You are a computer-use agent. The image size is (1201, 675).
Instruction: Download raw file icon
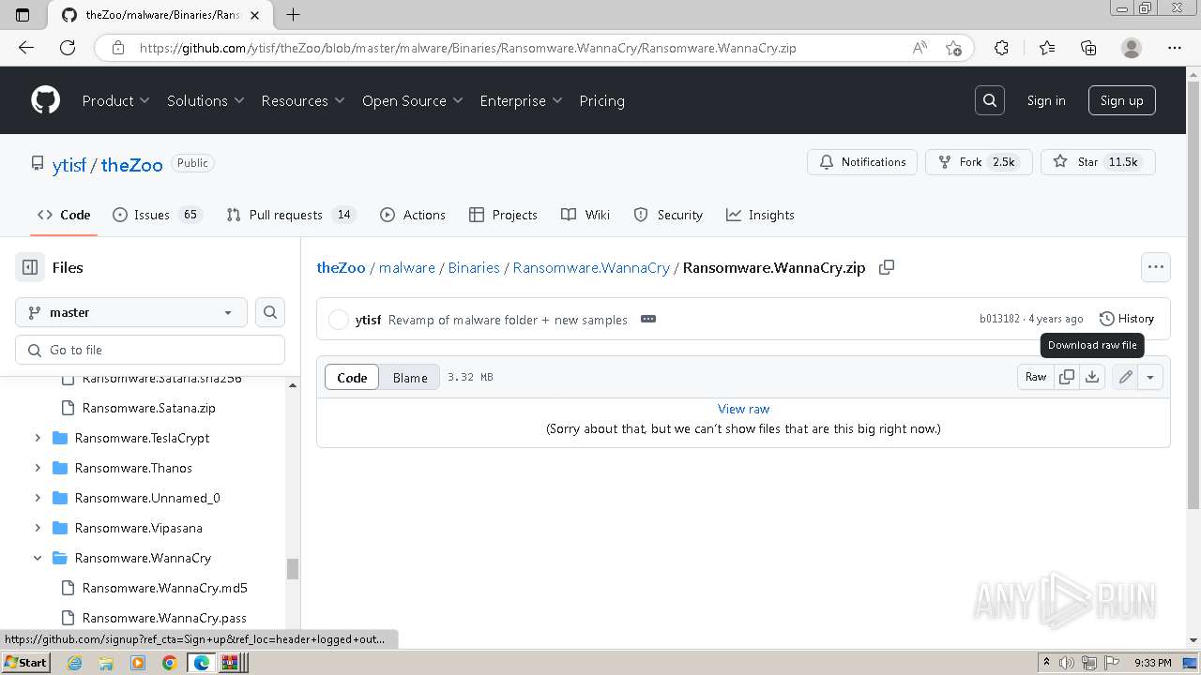pyautogui.click(x=1092, y=377)
